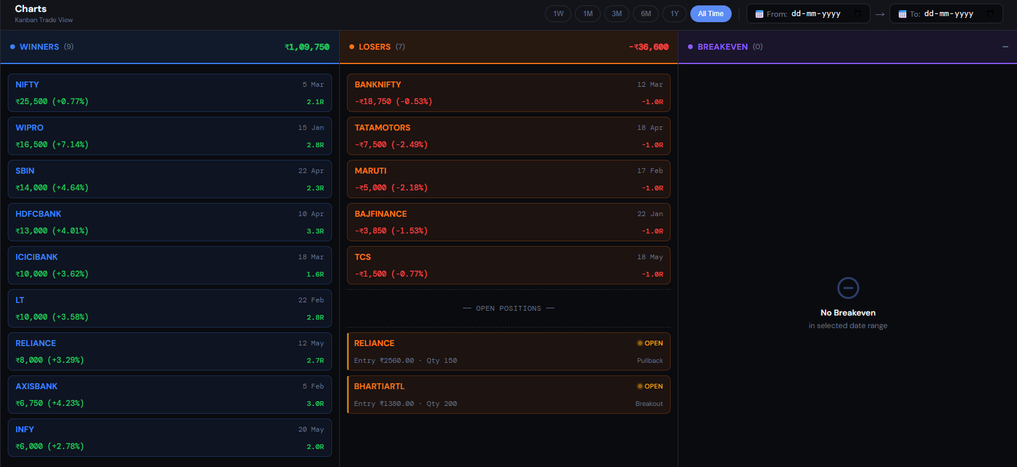
Task: Open the LT trade card
Action: (170, 308)
